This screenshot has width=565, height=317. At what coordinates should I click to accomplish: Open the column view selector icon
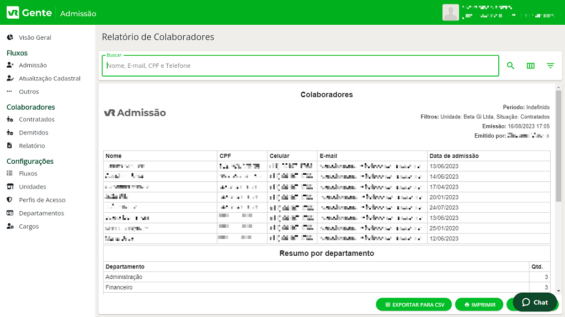pos(531,66)
